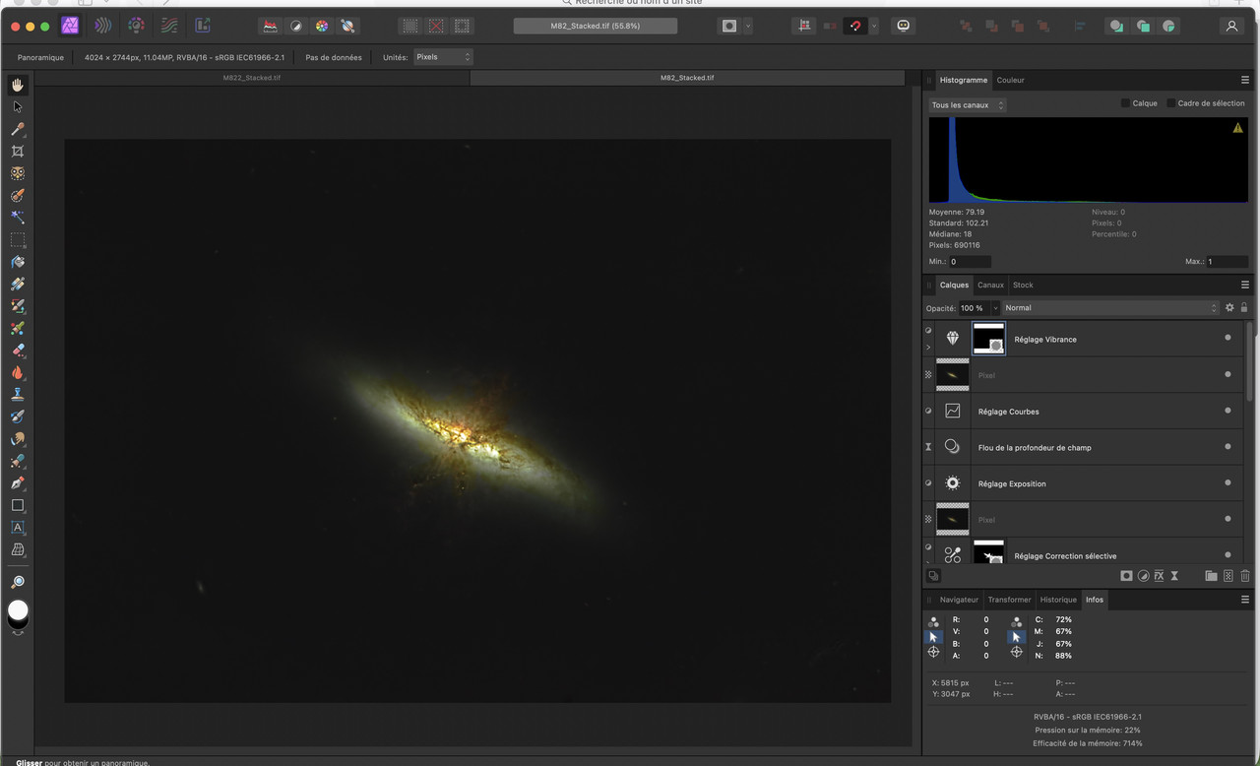This screenshot has width=1260, height=766.
Task: Select the Erase Brush tool
Action: pos(18,351)
